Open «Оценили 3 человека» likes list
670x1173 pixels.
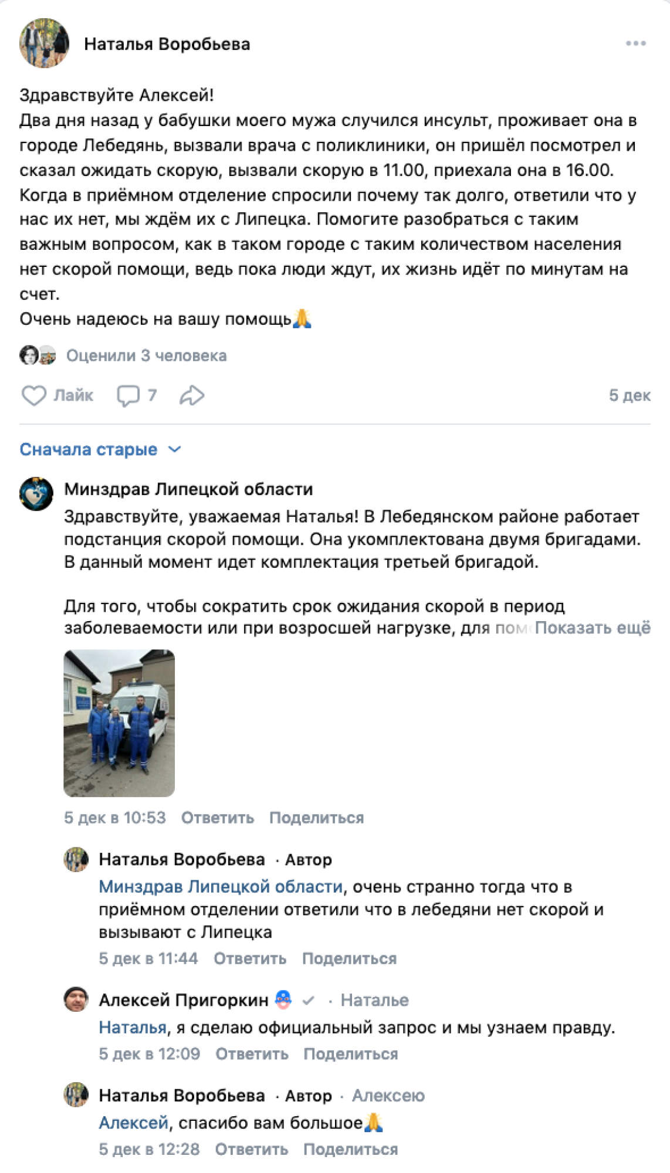tap(146, 355)
